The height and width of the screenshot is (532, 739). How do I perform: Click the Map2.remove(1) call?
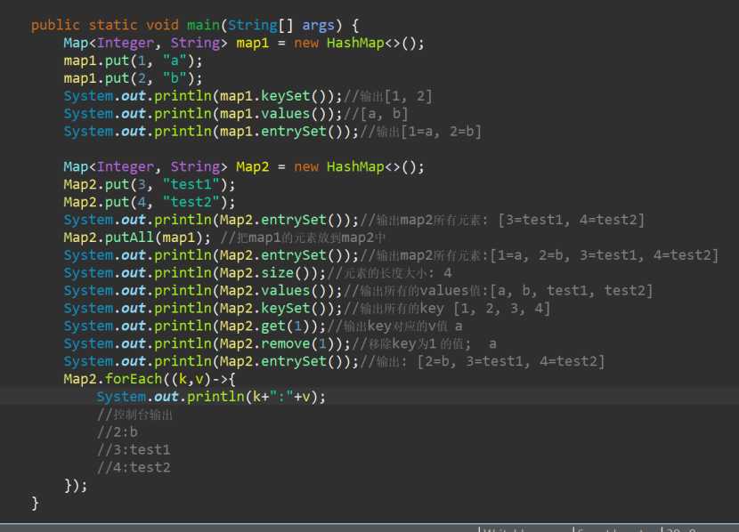[x=280, y=343]
